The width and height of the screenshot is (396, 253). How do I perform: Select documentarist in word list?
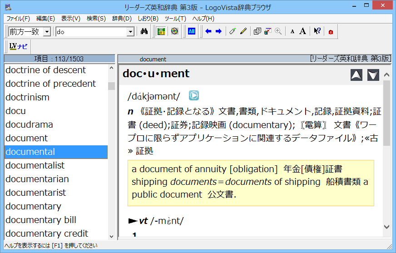(x=56, y=193)
